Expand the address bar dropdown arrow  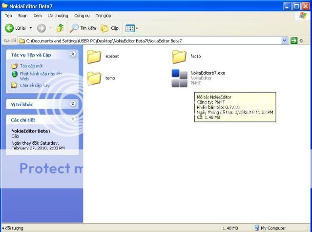pos(285,40)
